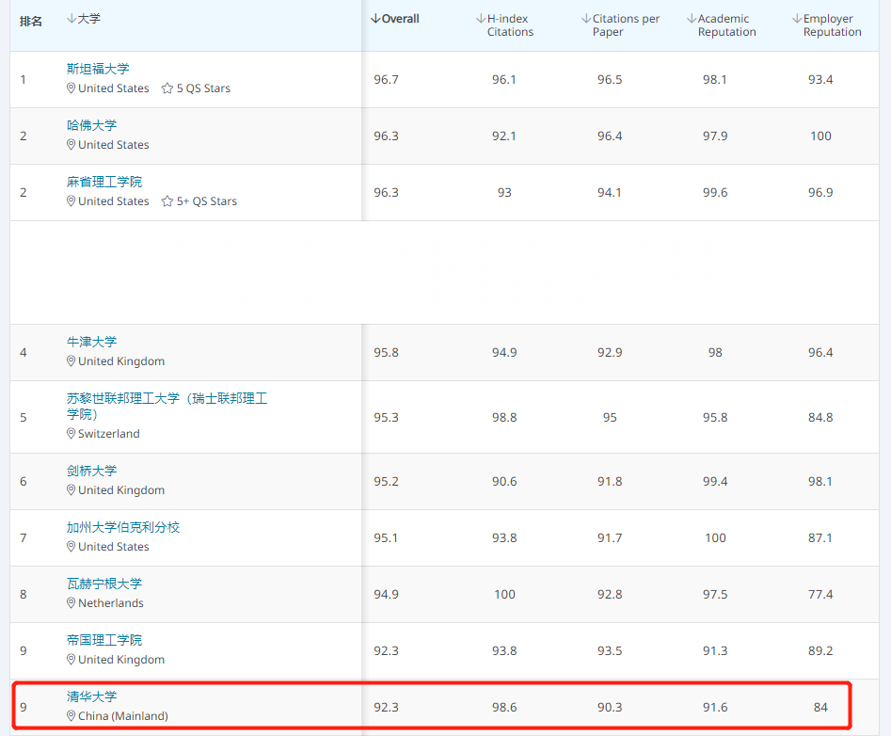Viewport: 891px width, 736px height.
Task: Open 牛津大学 university link
Action: tap(91, 342)
